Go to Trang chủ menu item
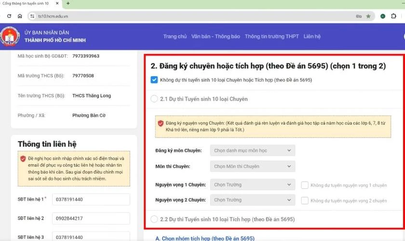 175,37
